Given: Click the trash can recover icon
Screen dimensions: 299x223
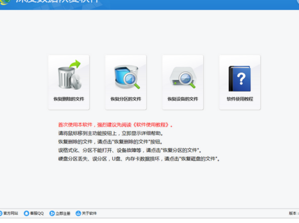Looking at the screenshot, I should [x=69, y=76].
